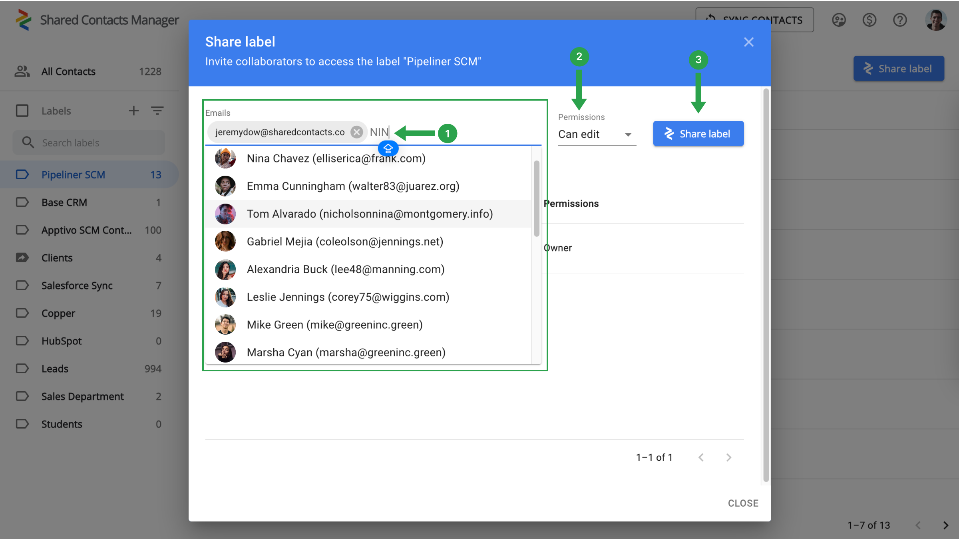
Task: Go to previous page of contacts list
Action: click(918, 525)
